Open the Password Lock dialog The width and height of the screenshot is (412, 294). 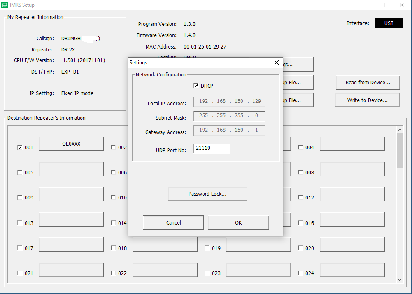(x=207, y=194)
